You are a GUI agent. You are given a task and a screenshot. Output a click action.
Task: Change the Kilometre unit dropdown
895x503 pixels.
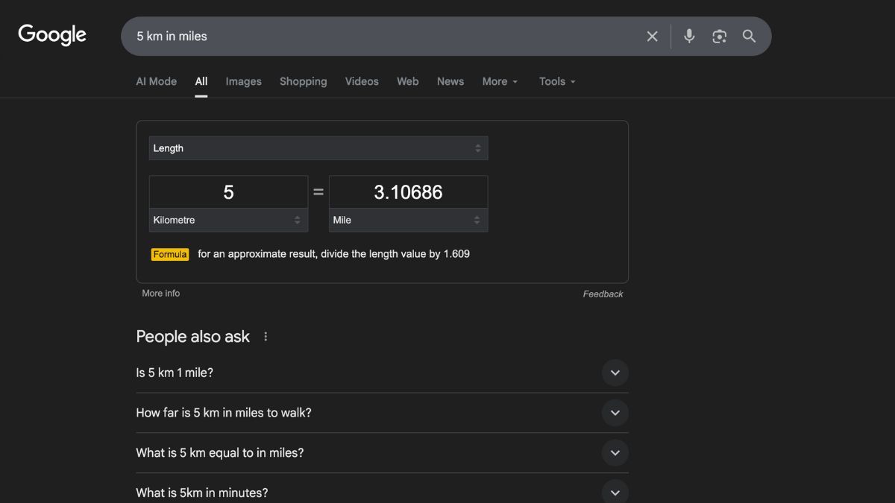click(228, 221)
